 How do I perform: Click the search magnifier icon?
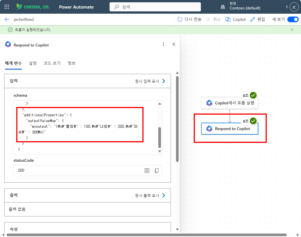(x=116, y=7)
